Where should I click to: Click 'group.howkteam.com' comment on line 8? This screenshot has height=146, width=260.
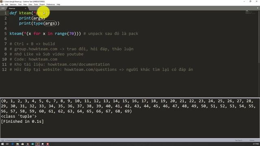click(x=36, y=49)
